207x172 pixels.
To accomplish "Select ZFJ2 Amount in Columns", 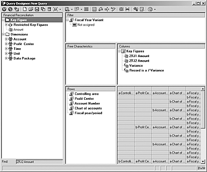I will click(x=139, y=61).
